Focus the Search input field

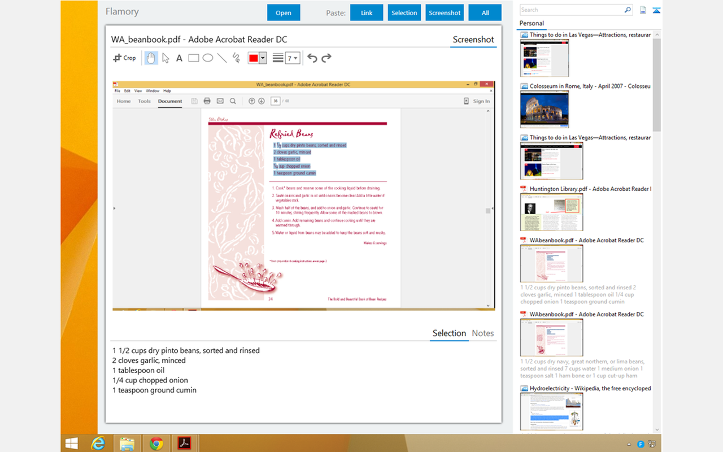pos(571,10)
